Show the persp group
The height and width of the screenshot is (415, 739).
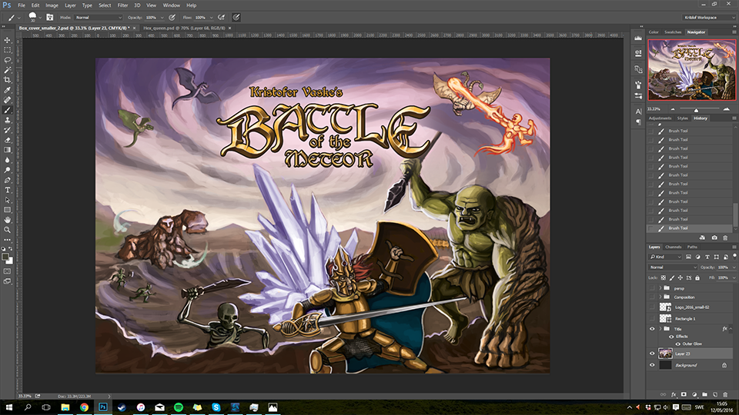tap(652, 288)
